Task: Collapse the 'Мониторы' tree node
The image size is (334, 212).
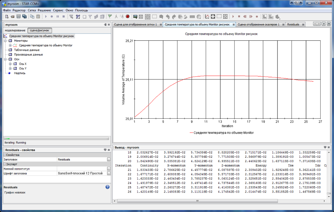Action: (5, 41)
